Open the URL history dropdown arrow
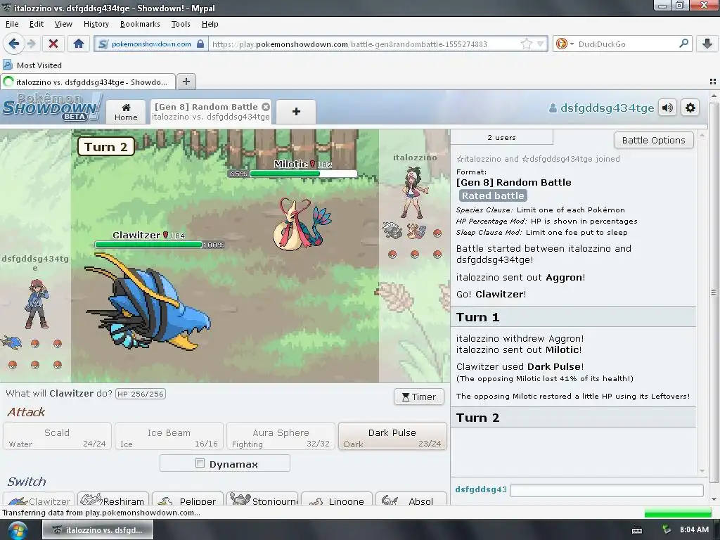Viewport: 720px width, 540px height. 541,44
